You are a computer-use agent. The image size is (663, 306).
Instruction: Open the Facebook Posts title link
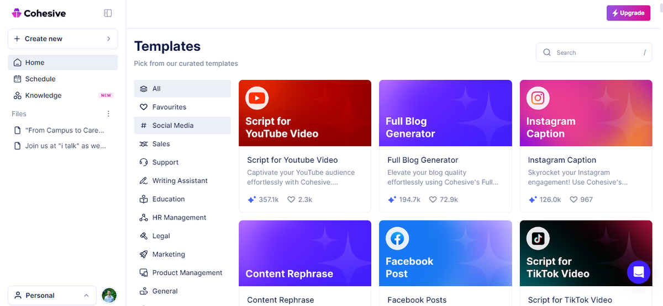417,300
